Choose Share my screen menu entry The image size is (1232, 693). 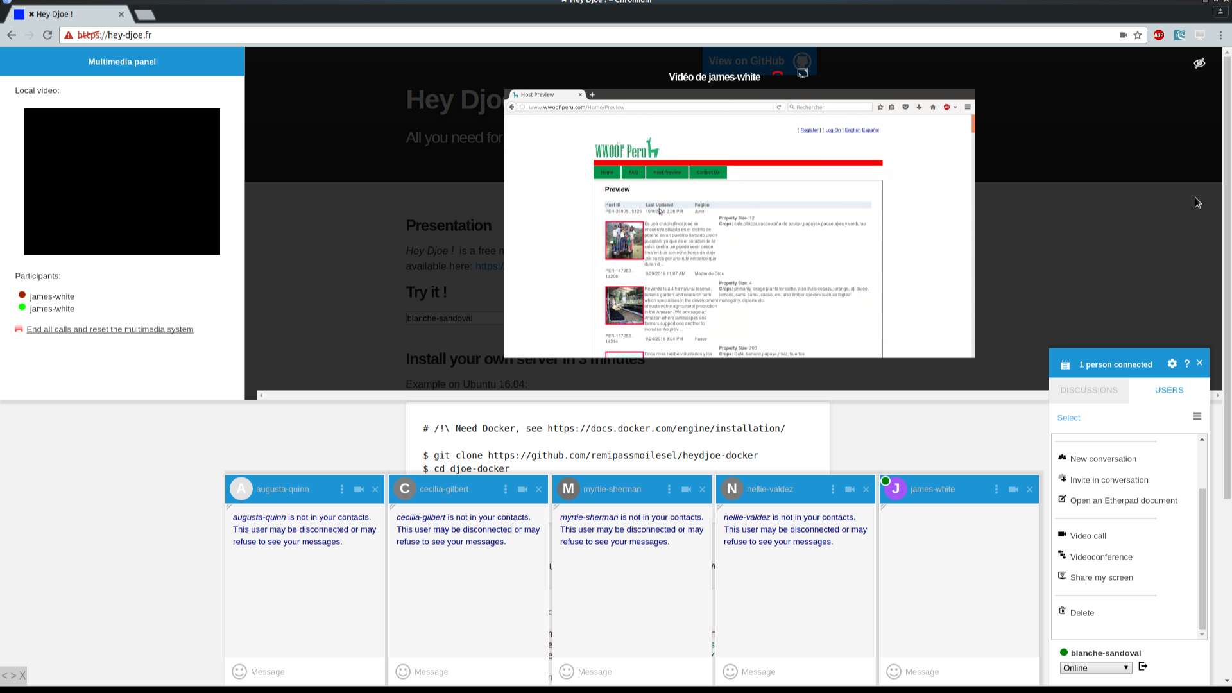pos(1101,577)
